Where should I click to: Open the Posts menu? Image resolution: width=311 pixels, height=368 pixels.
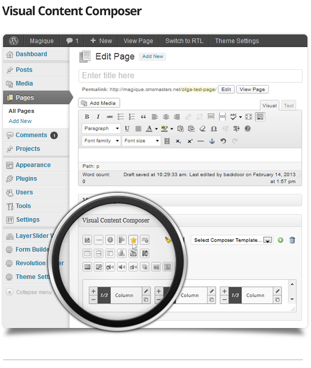point(36,70)
